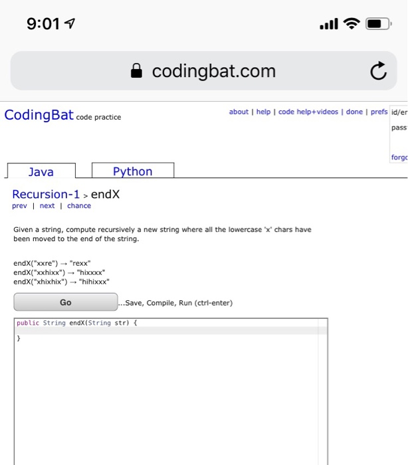Viewport: 408px width, 465px height.
Task: Click the closing brace in editor
Action: pyautogui.click(x=19, y=338)
